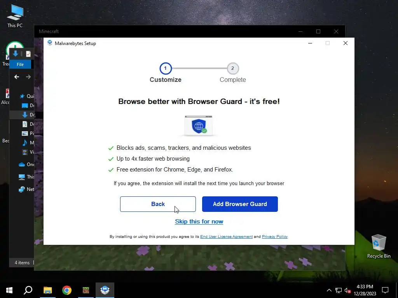
Task: Switch to Minecraft taskbar icon
Action: [x=86, y=290]
